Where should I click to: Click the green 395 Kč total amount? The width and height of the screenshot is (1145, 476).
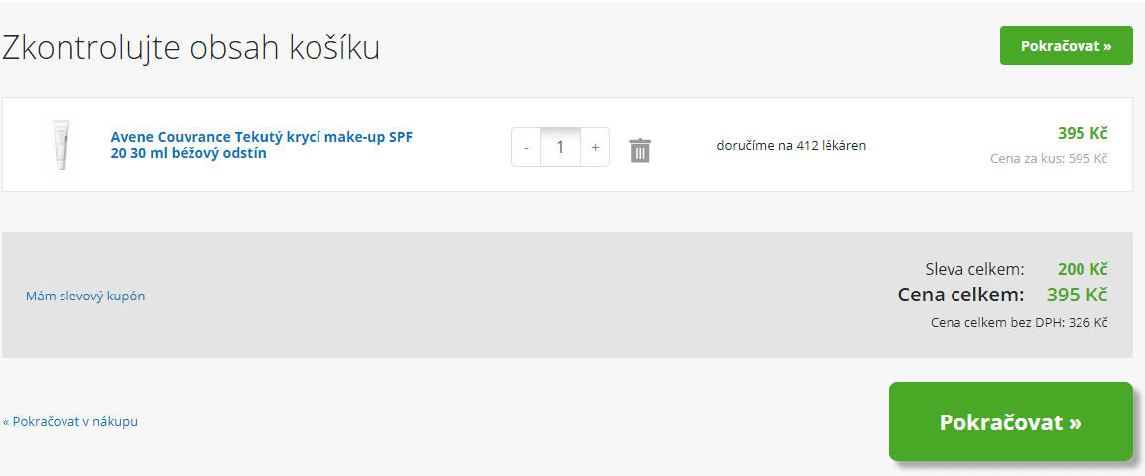[1077, 295]
